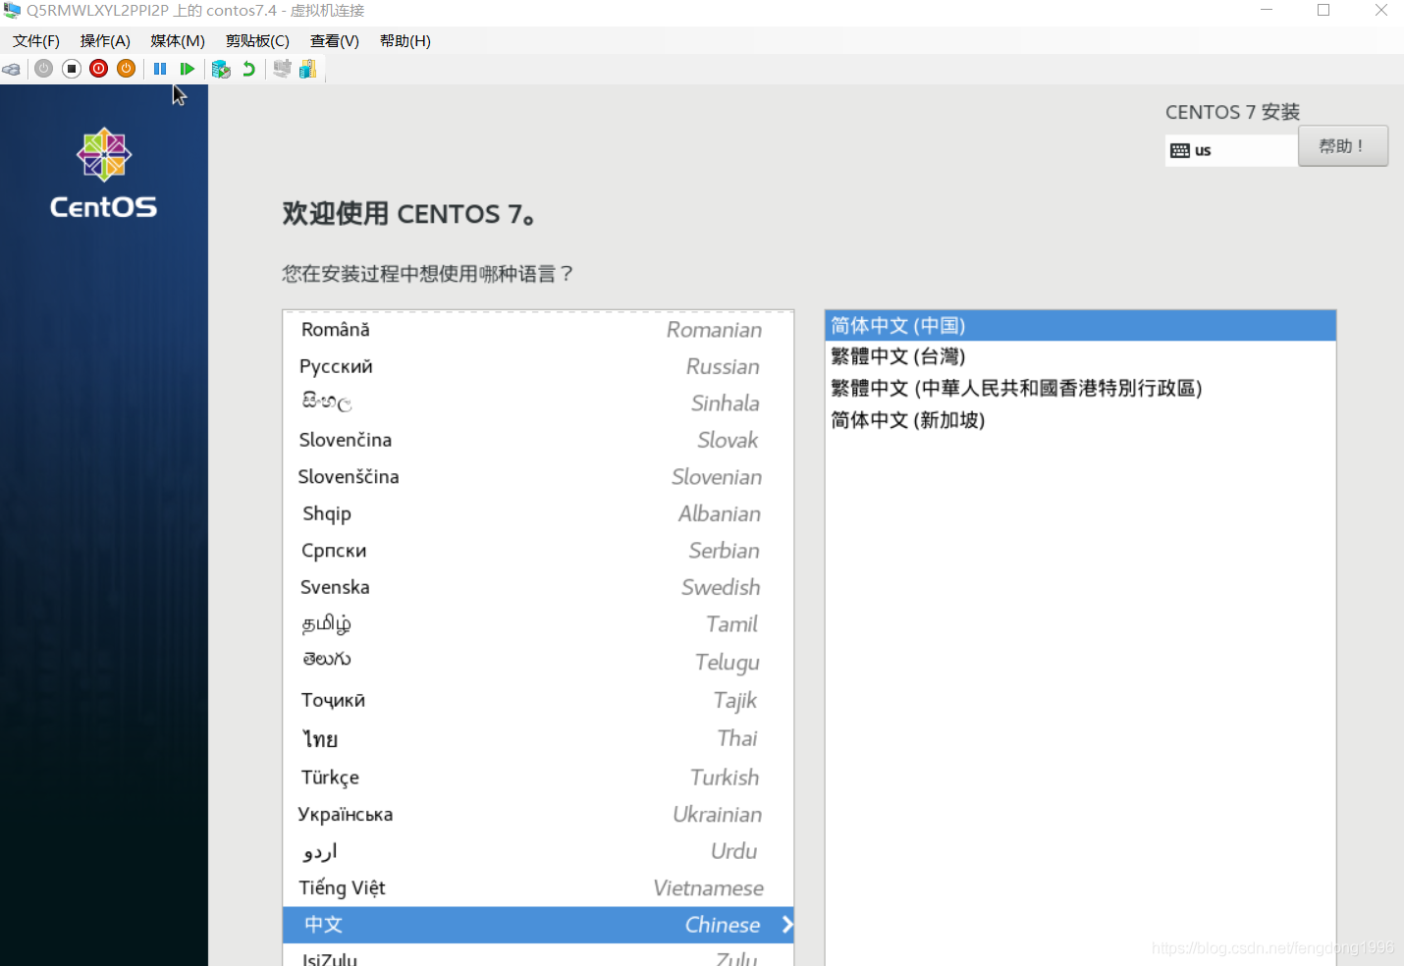Pause the virtual machine
The image size is (1404, 966).
pyautogui.click(x=160, y=69)
